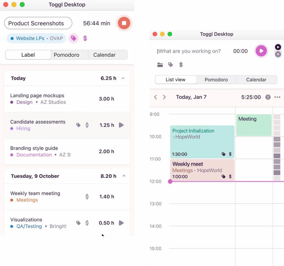Viewport: 284px width, 266px height.
Task: Open the Branding style guide entry
Action: pyautogui.click(x=67, y=151)
